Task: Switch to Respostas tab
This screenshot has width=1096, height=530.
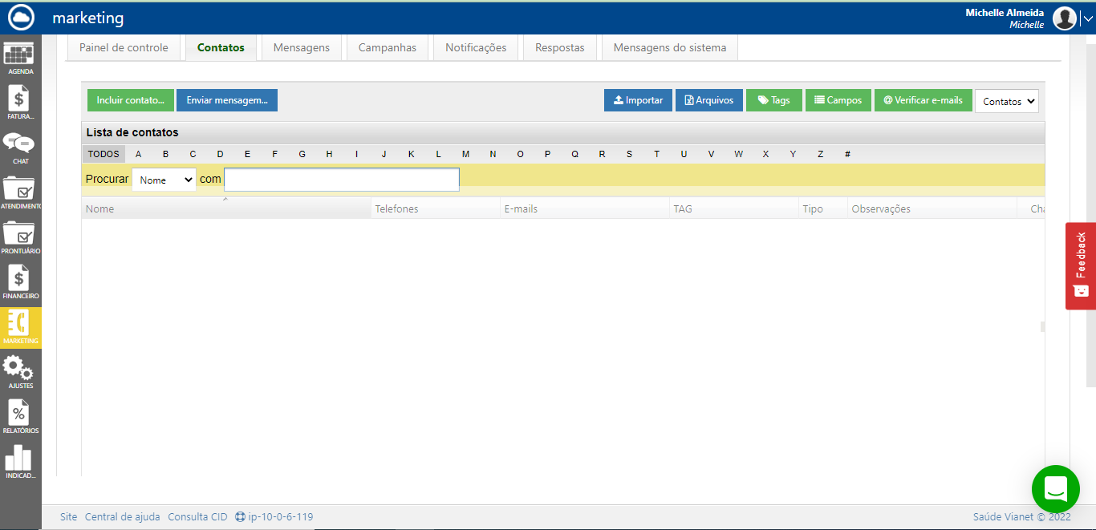Action: pos(560,47)
